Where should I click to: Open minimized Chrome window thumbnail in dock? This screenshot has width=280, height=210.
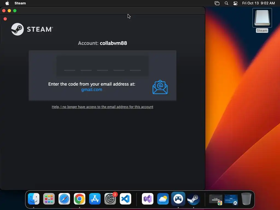pos(216,199)
